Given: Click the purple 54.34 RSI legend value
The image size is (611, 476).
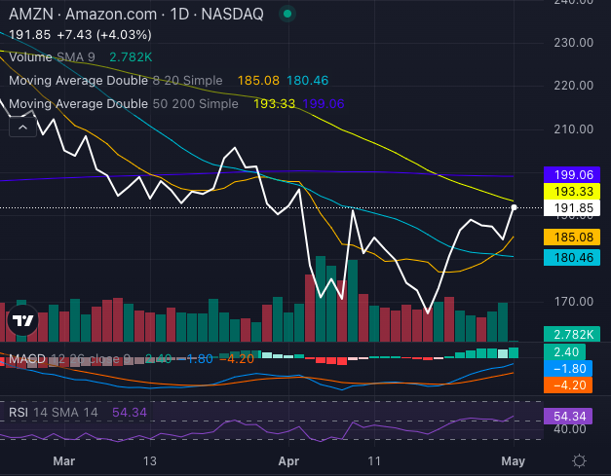Looking at the screenshot, I should 130,412.
